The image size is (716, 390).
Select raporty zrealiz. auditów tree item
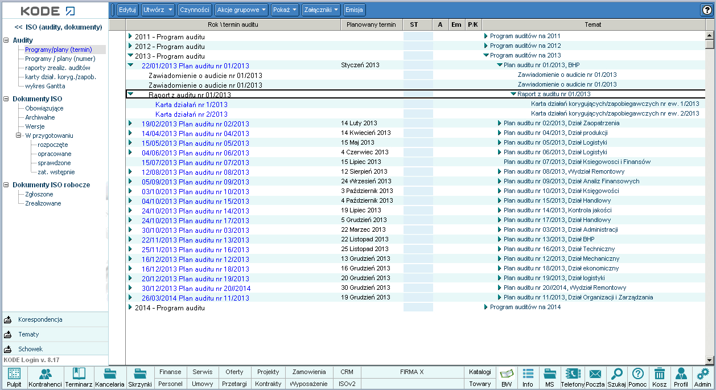coord(57,68)
